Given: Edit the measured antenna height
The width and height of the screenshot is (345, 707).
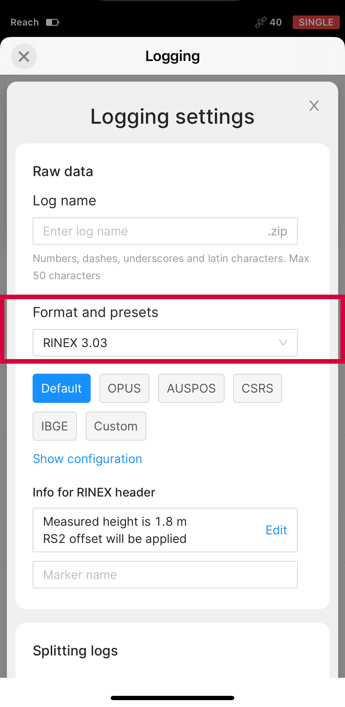Looking at the screenshot, I should tap(276, 530).
